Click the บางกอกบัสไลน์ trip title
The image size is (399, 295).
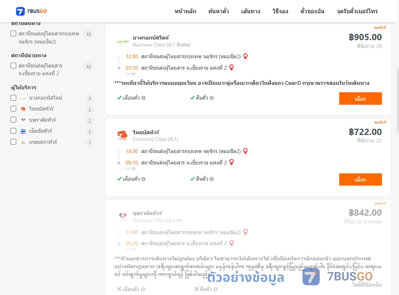pos(151,38)
